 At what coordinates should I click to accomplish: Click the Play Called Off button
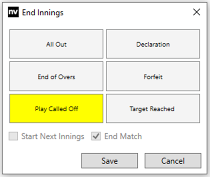(56, 109)
